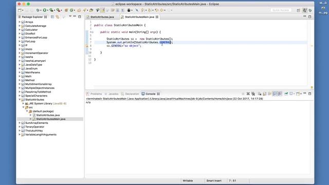Select the Calculator project
The width and height of the screenshot is (329, 185).
coord(31,30)
